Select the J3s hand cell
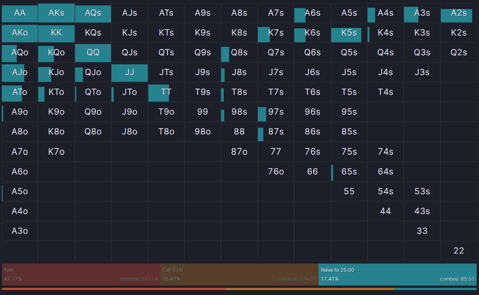Screen dimensions: 479x295 [422, 72]
